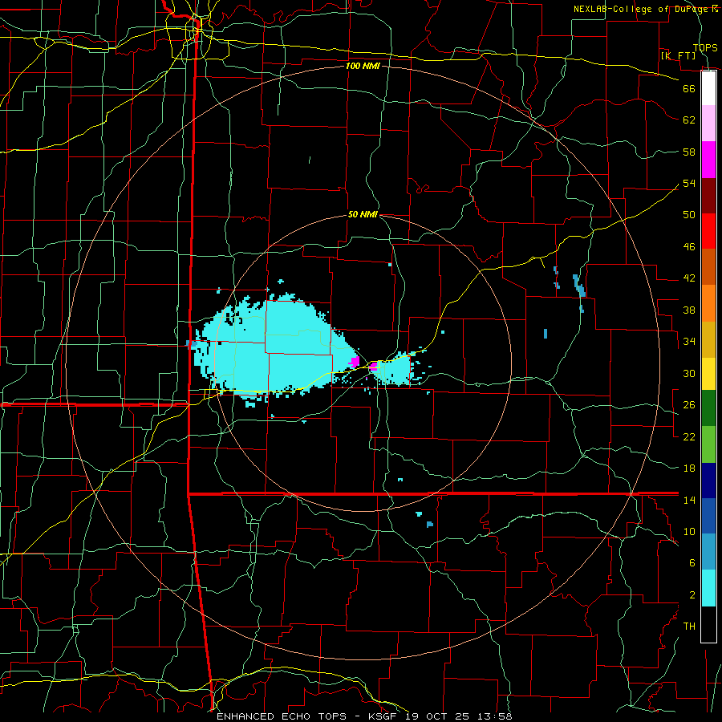Click the "KSGF" radar site identifier
Image resolution: width=722 pixels, height=722 pixels.
click(382, 716)
